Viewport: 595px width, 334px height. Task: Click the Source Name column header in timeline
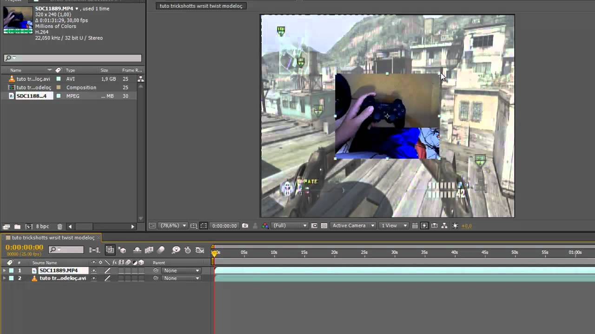click(x=45, y=263)
